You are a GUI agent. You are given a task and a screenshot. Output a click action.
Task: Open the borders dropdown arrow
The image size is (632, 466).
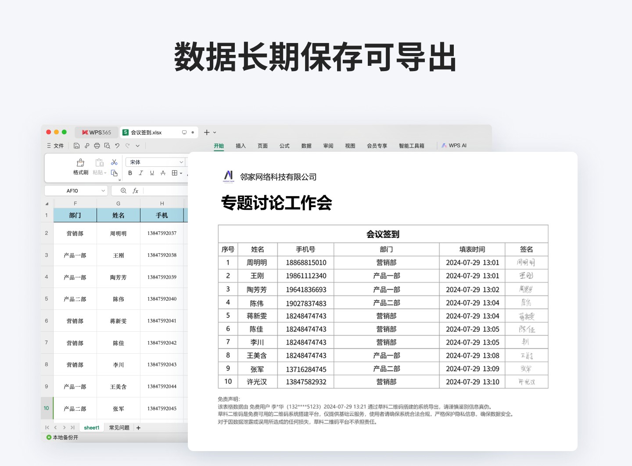click(x=181, y=173)
